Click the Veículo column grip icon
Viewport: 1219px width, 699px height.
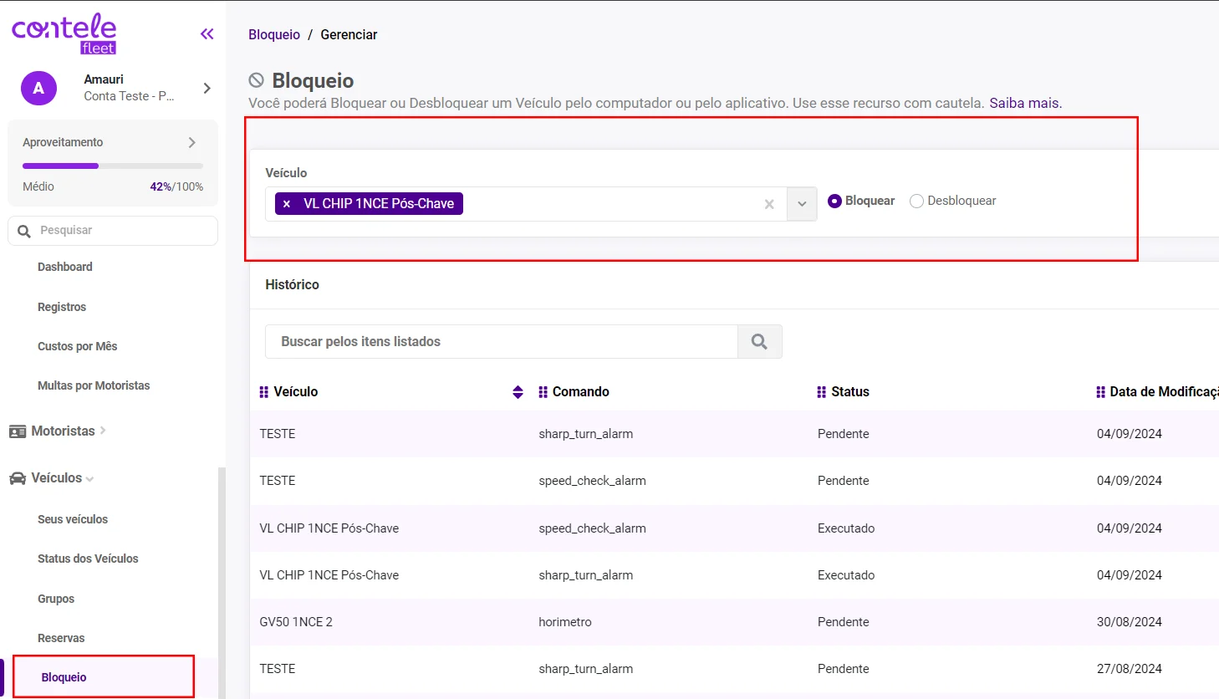click(264, 392)
